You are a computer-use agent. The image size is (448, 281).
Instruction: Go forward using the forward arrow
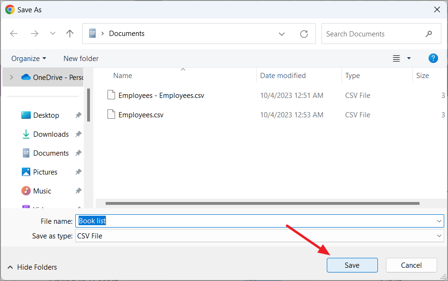34,34
